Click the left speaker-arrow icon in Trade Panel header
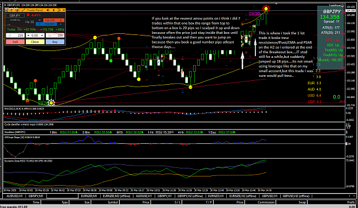This screenshot has width=358, height=208. [x=48, y=10]
